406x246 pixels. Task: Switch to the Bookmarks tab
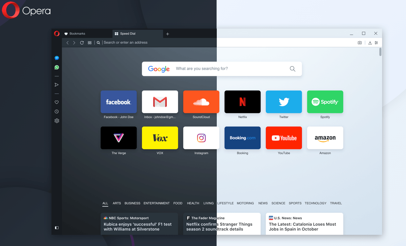pos(87,34)
